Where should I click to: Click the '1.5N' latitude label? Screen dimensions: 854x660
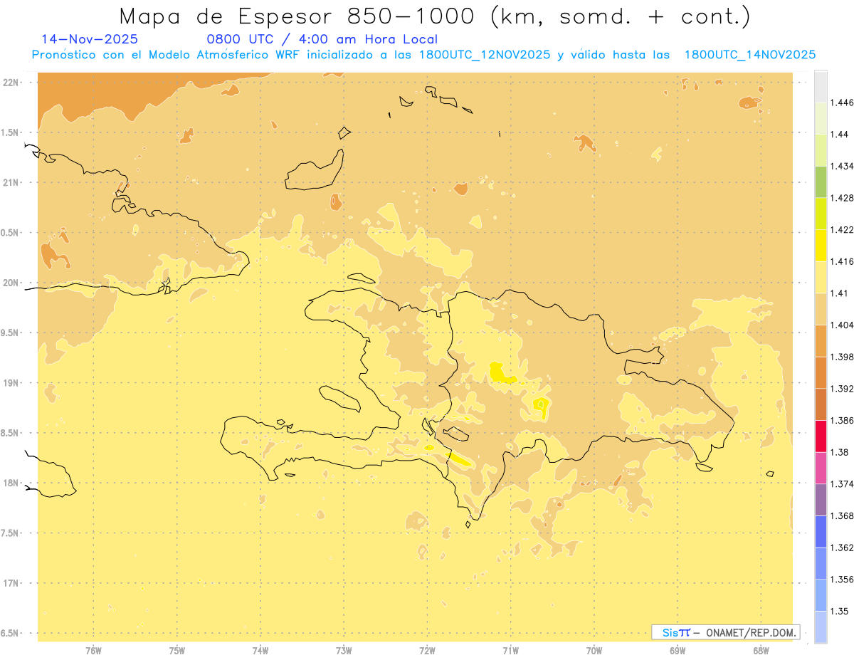point(10,132)
